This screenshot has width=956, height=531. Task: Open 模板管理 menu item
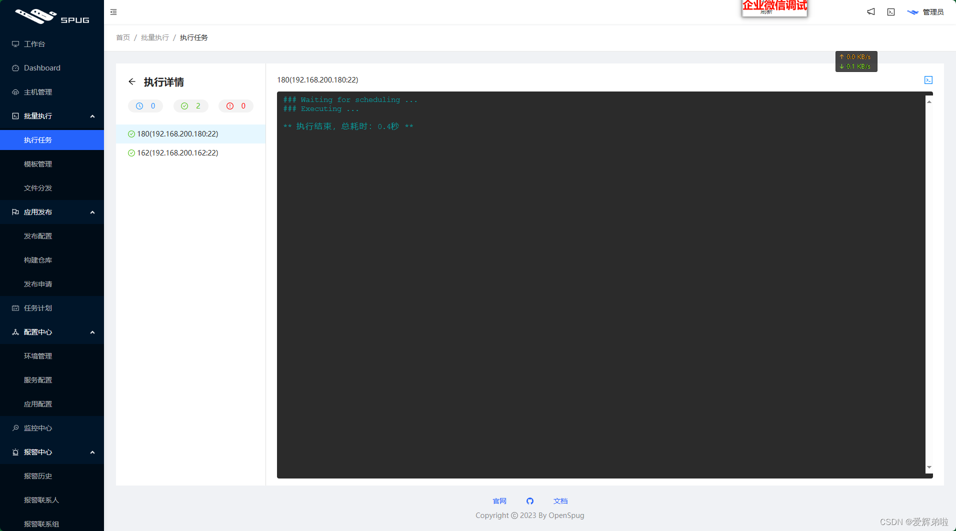[x=52, y=164]
